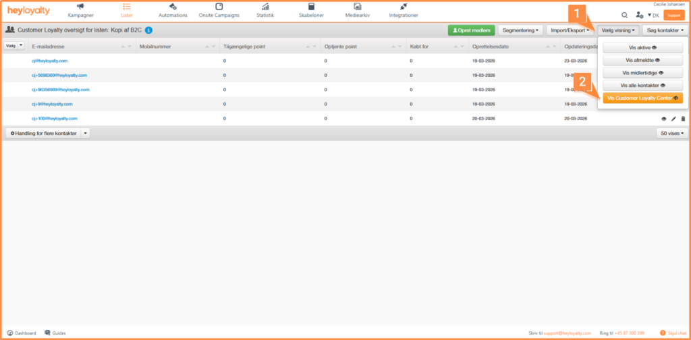Open the Mediearkiv media archive
The width and height of the screenshot is (691, 340).
click(358, 11)
